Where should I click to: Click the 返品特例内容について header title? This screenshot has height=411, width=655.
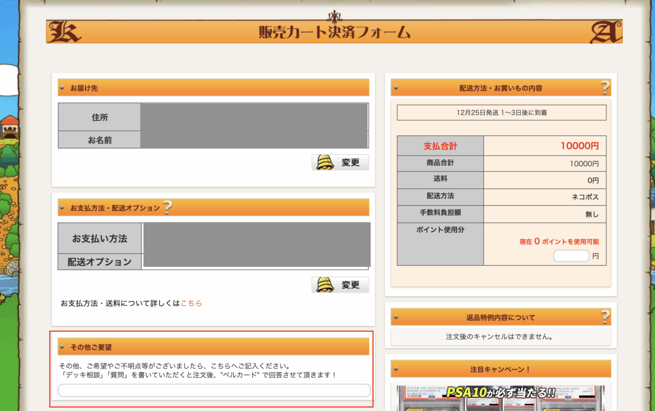click(x=501, y=317)
